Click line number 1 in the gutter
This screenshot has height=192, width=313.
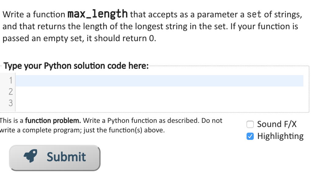pyautogui.click(x=11, y=80)
